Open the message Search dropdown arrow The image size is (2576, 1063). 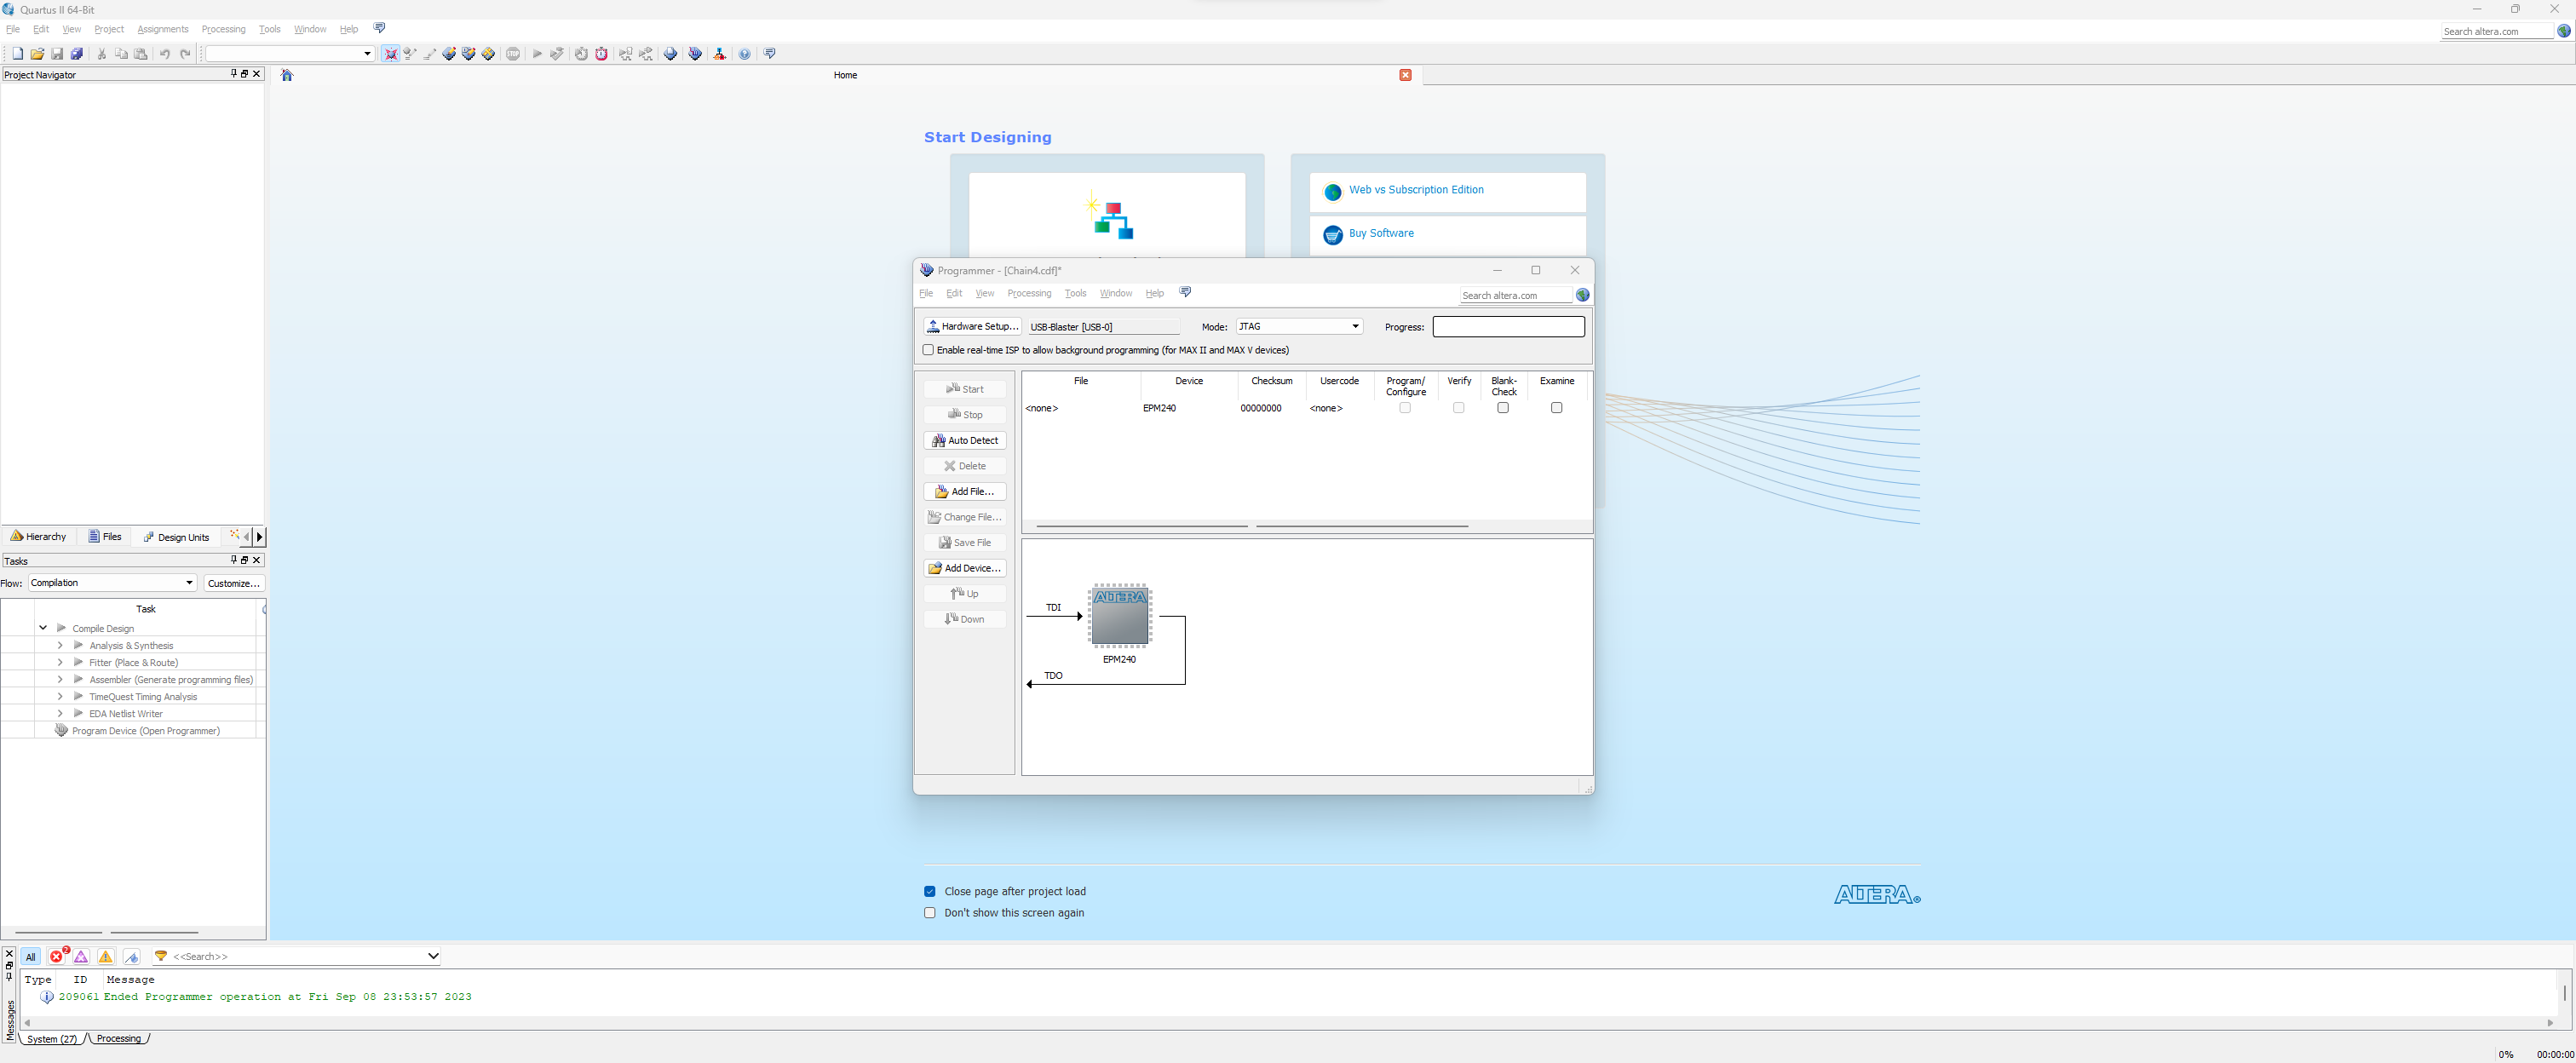(433, 956)
